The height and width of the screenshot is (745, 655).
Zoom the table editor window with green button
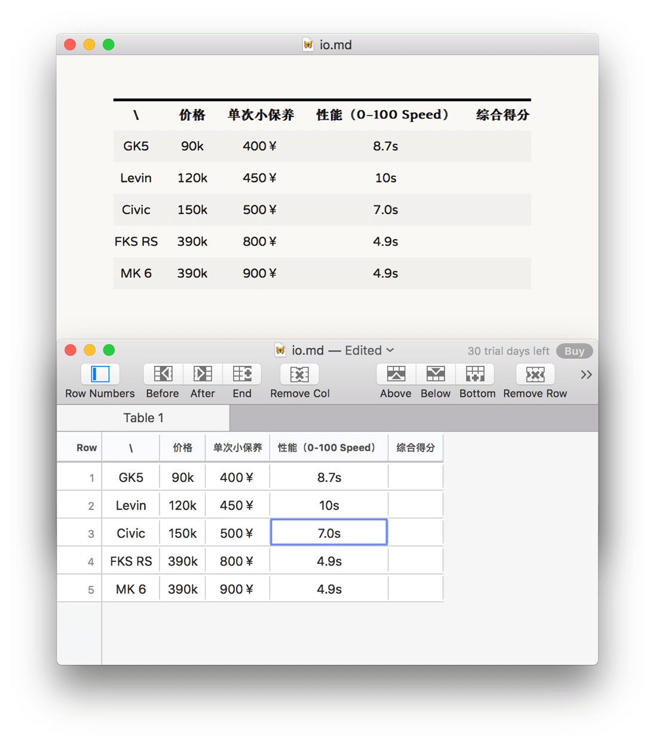pos(109,350)
